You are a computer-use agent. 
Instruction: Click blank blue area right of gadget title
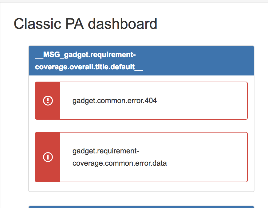coord(200,61)
